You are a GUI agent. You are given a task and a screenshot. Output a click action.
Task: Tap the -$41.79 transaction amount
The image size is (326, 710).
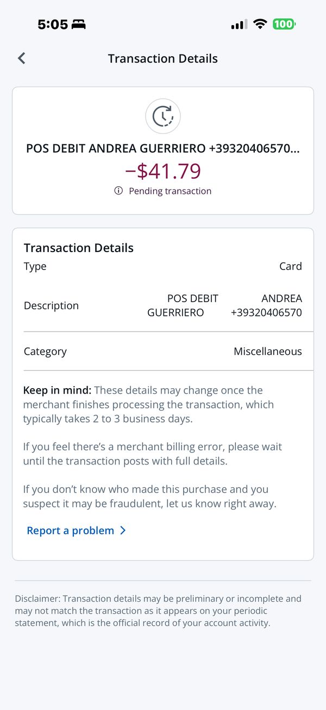(163, 171)
